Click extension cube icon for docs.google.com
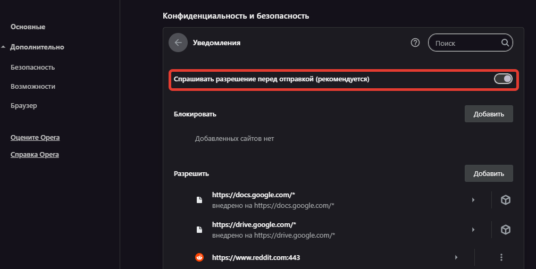Screen dimensions: 536x269 [506, 200]
